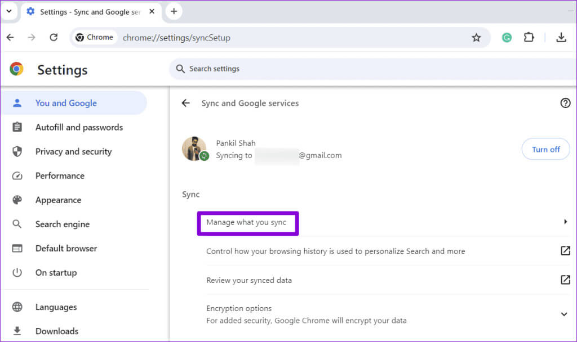Open the tab search dropdown arrow
The image size is (577, 342).
point(9,11)
